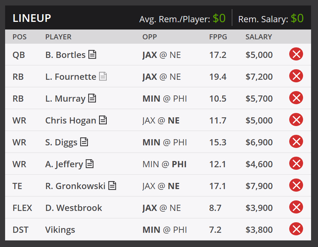Remove B. Bortles from the lineup
This screenshot has height=247, width=318.
[x=296, y=54]
